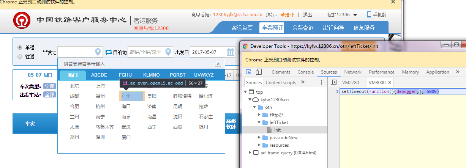Swap departure and destination with arrows icon

[x=109, y=52]
